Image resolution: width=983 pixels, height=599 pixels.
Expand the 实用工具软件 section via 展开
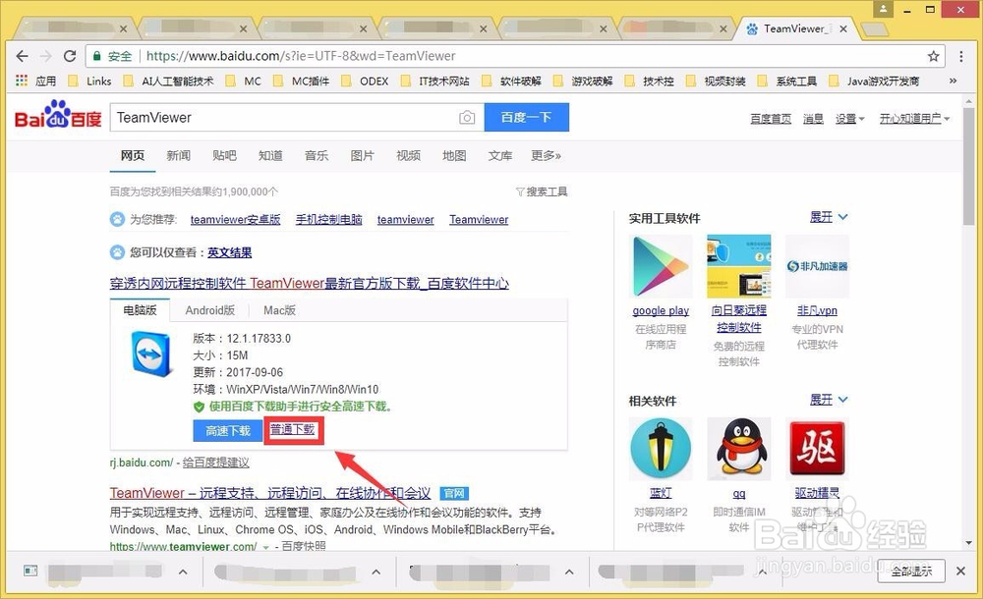click(x=828, y=217)
